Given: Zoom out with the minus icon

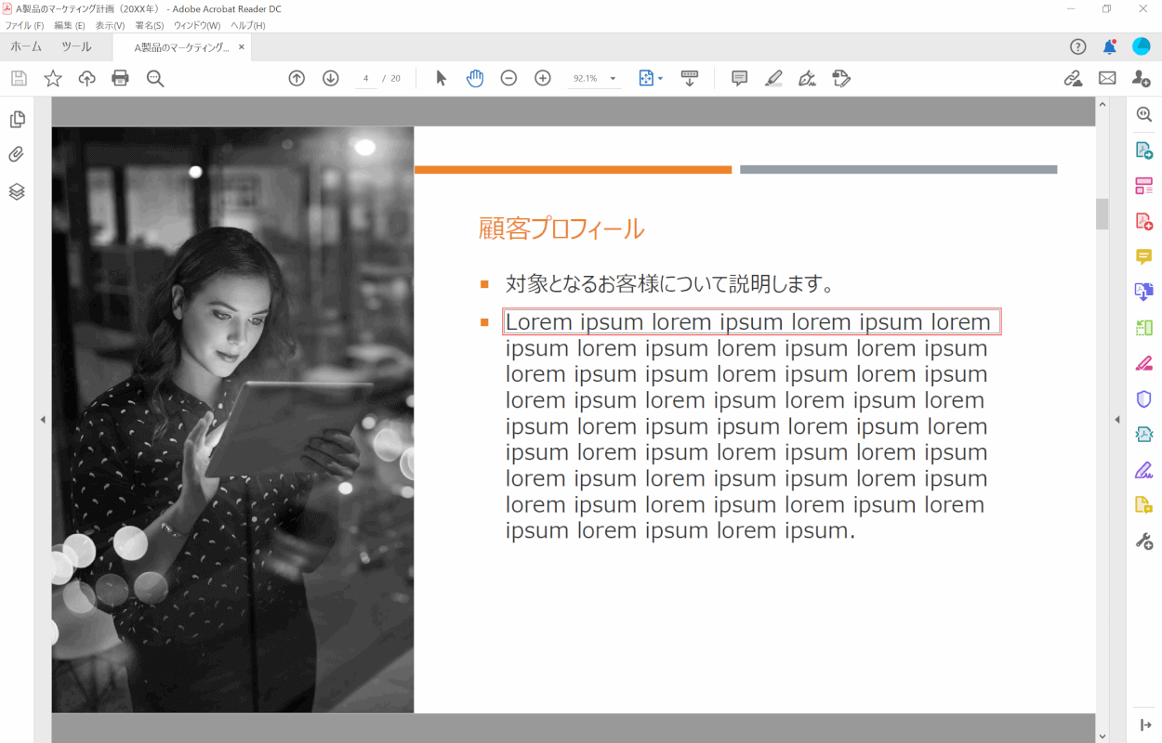Looking at the screenshot, I should click(508, 79).
